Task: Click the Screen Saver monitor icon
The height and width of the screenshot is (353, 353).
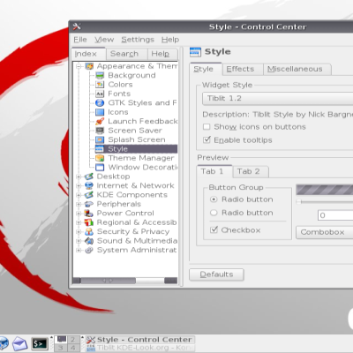Action: point(100,131)
